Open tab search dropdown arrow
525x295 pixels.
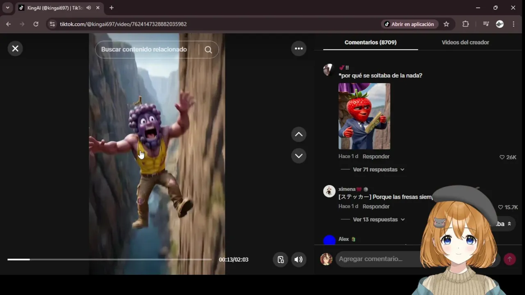point(7,8)
